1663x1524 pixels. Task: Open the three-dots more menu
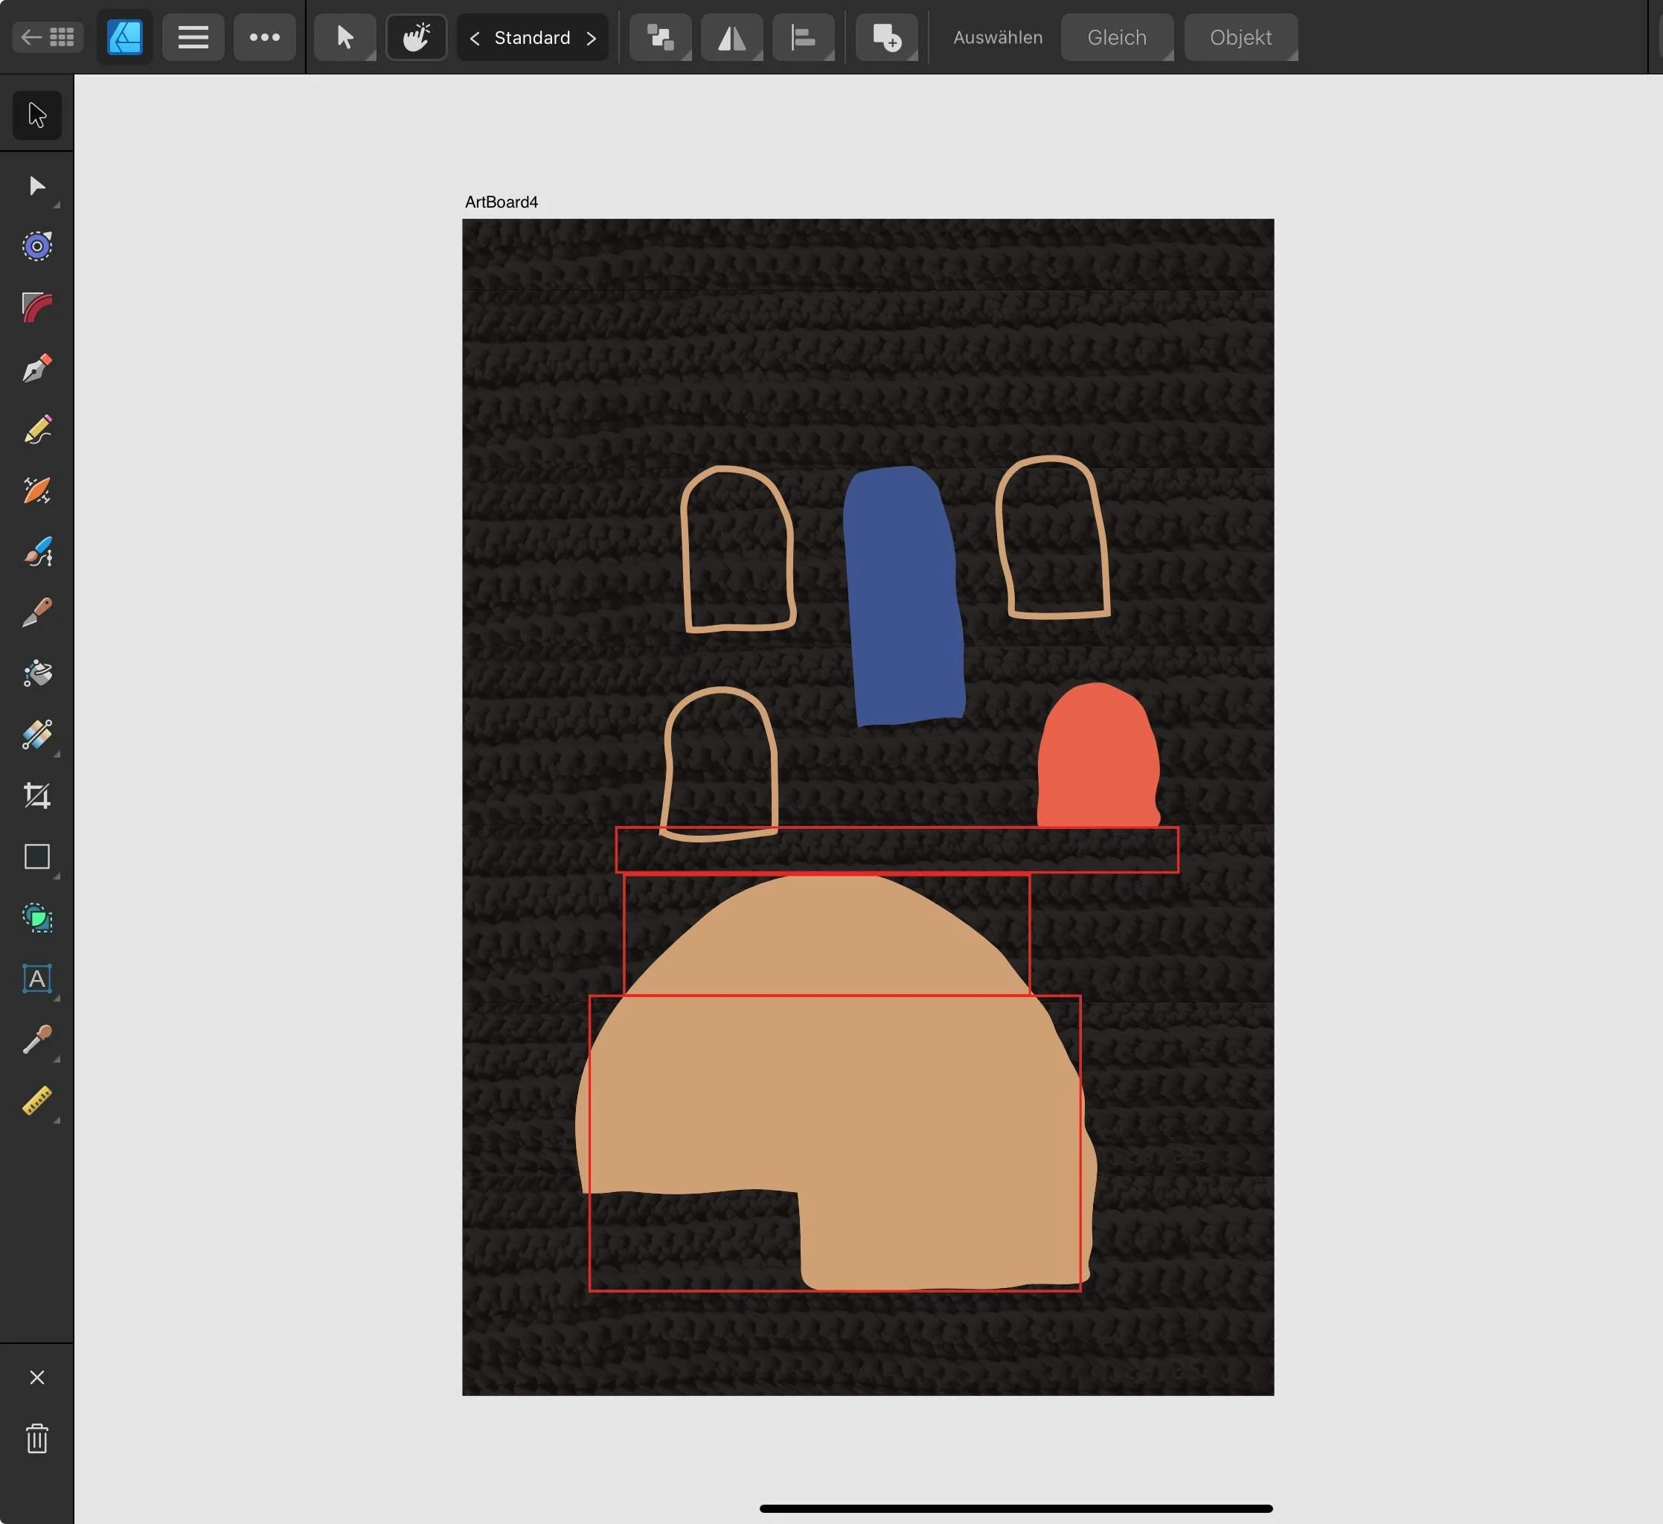point(265,37)
